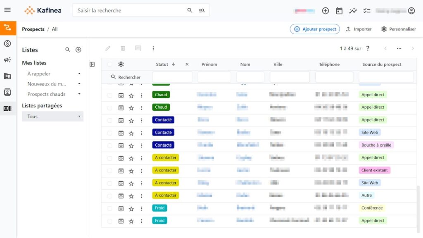Viewport: 423px width, 238px height.
Task: Add a new list with plus icon
Action: 78,50
